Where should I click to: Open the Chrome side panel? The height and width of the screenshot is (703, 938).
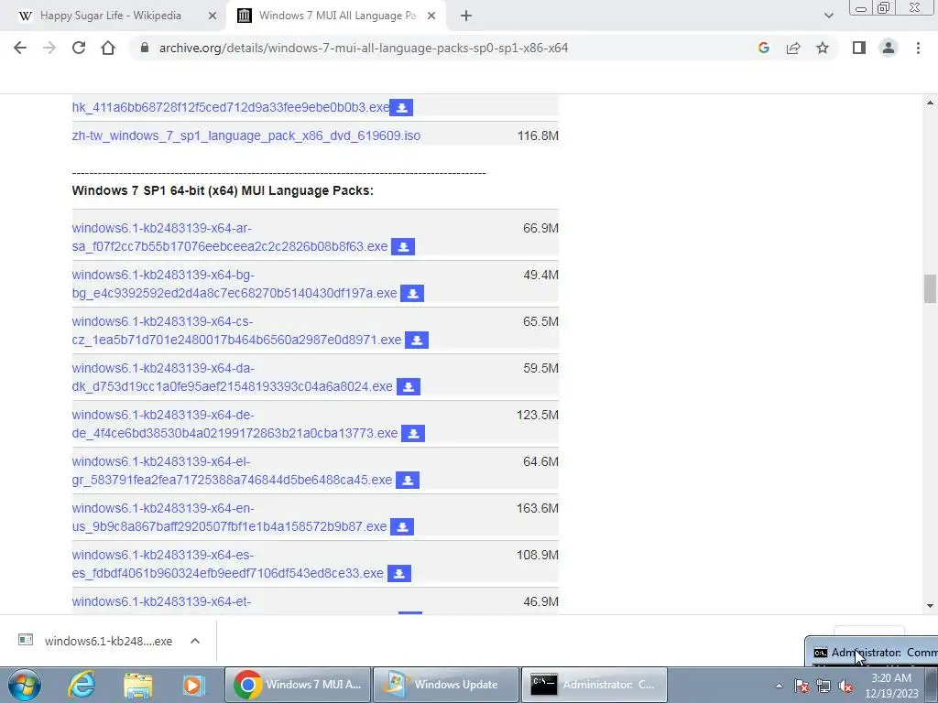[x=859, y=48]
